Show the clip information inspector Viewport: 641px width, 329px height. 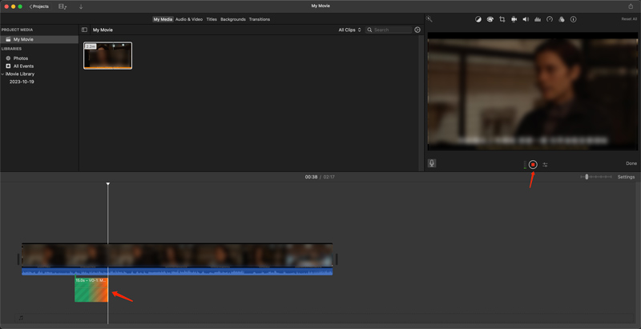coord(573,19)
